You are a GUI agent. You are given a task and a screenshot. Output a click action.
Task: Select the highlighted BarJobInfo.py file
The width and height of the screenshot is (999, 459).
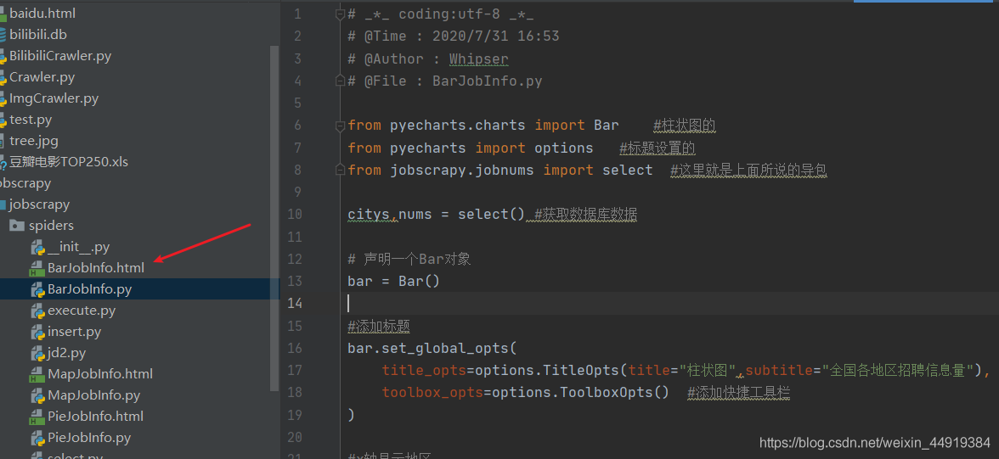(90, 289)
